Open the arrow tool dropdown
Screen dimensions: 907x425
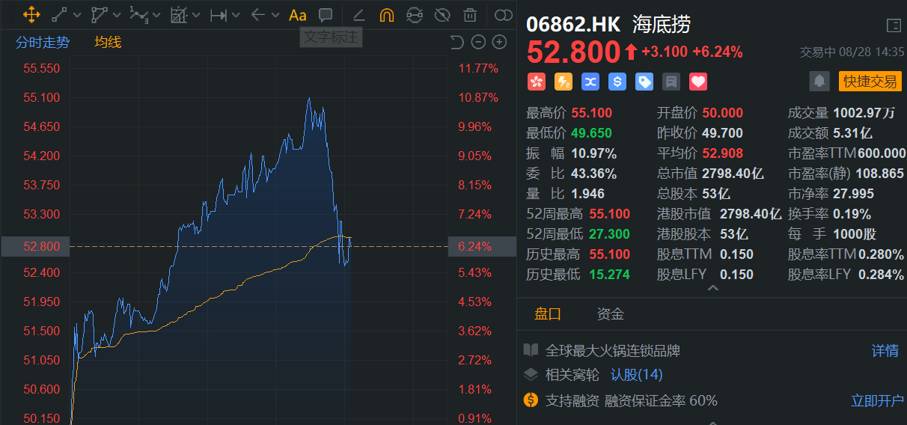point(275,15)
